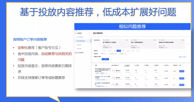
Task: Open 热门问题推荐 in the sidebar
Action: [x=80, y=37]
